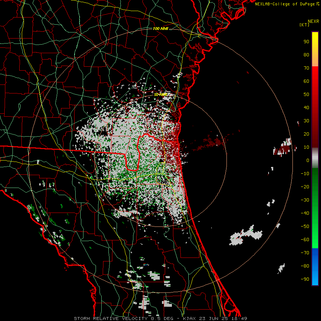Click the 60 value on the velocity scale
Screen dimensions: 321x321
(306, 81)
